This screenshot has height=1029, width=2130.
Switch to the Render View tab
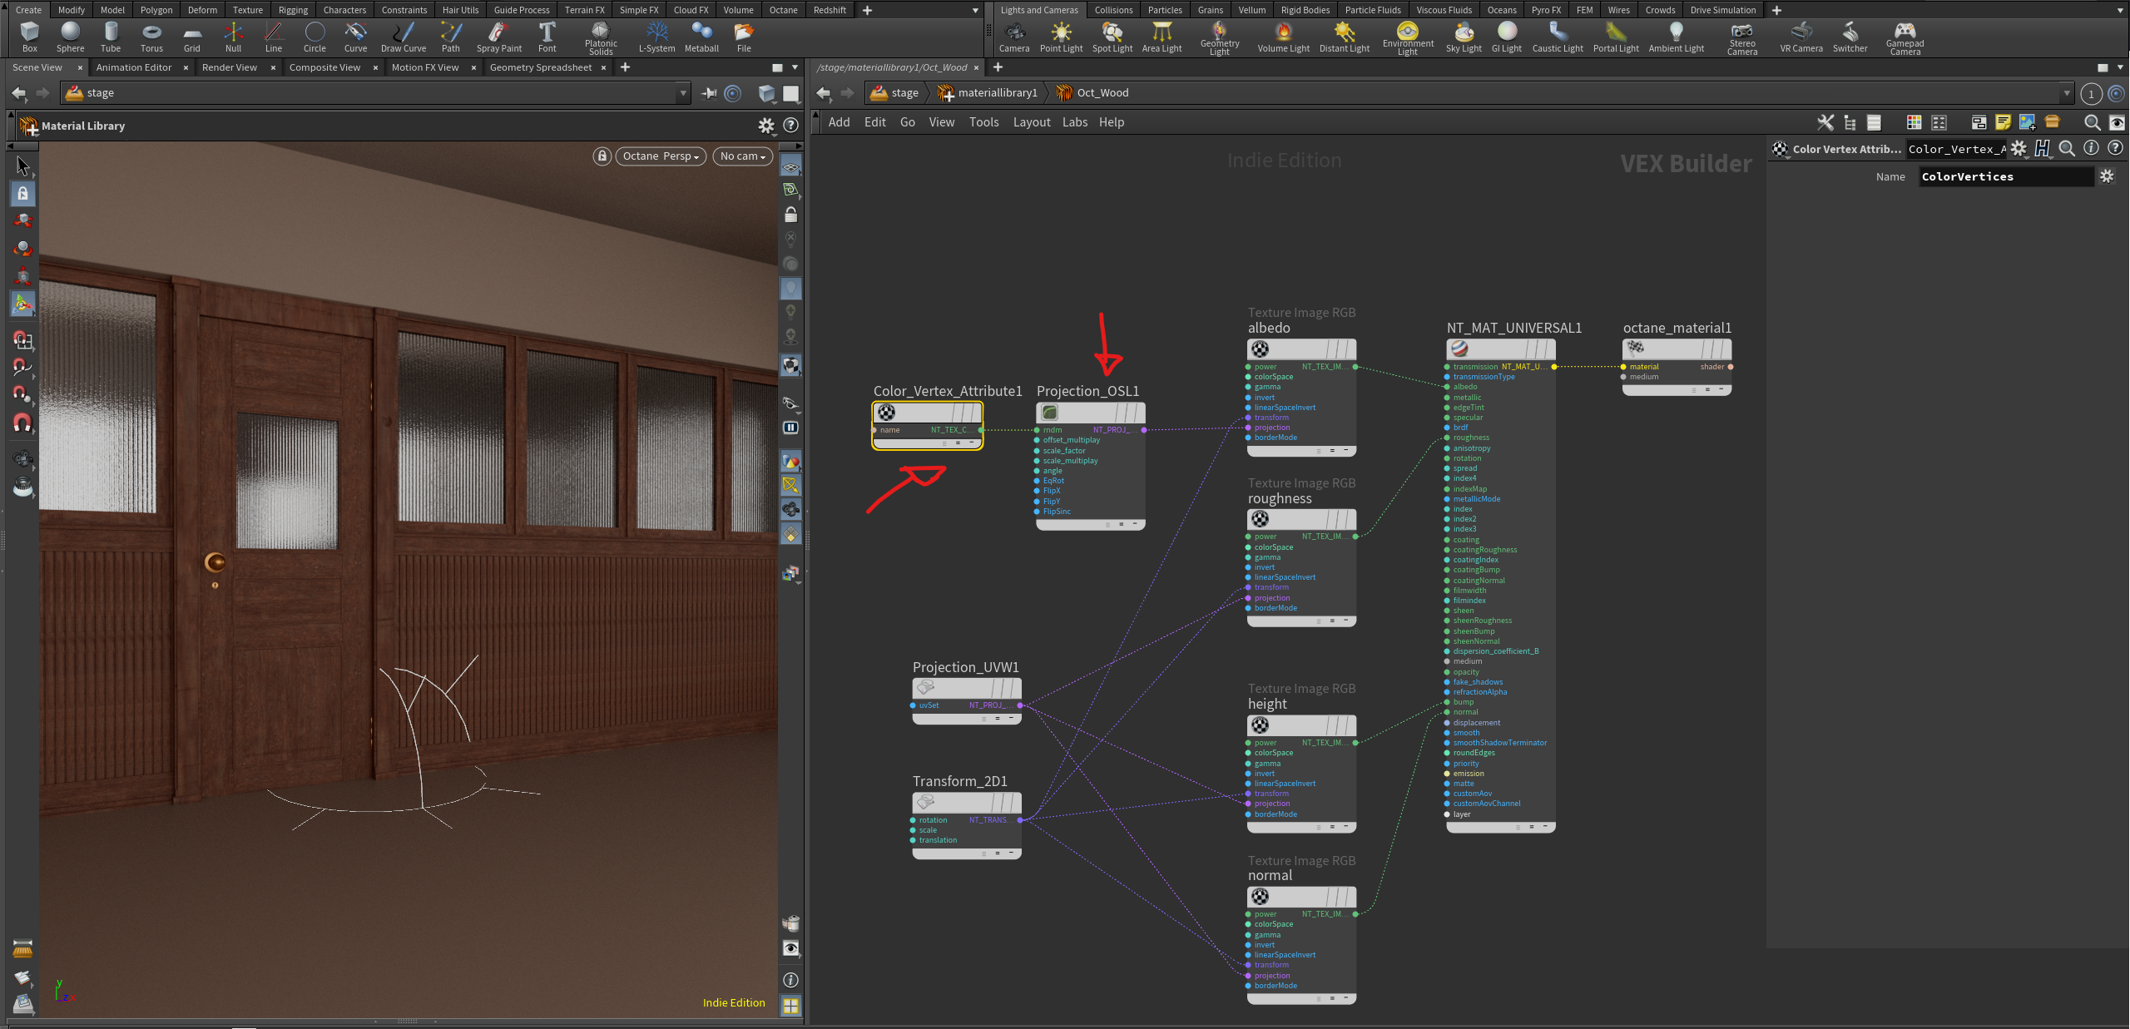click(x=230, y=67)
